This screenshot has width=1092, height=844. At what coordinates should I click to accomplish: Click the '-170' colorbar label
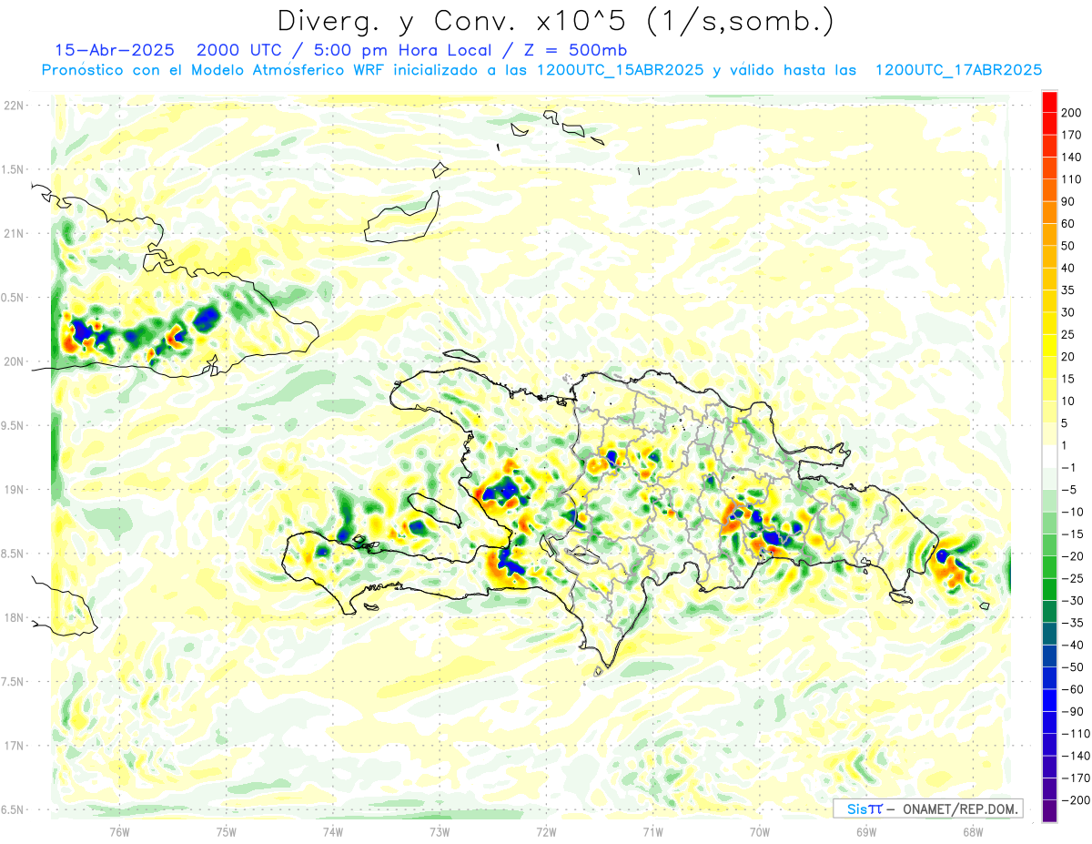click(1075, 778)
